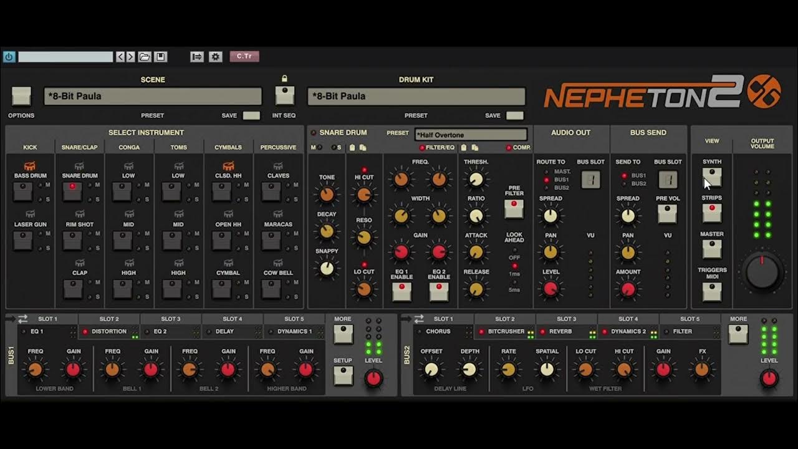798x449 pixels.
Task: Go to the next preset arrow
Action: tap(130, 57)
